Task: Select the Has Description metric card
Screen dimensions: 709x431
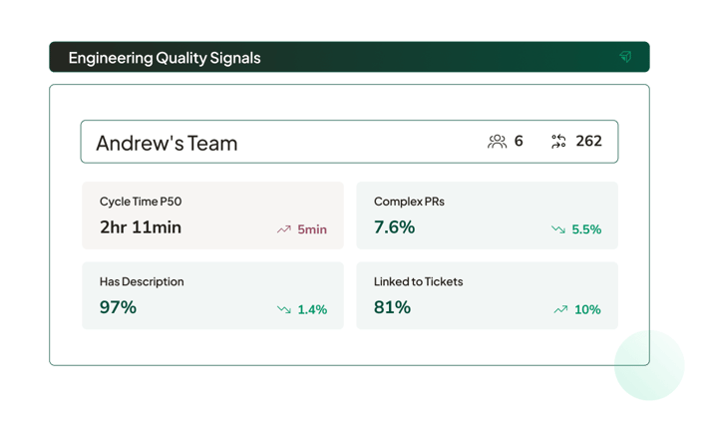Action: [212, 295]
